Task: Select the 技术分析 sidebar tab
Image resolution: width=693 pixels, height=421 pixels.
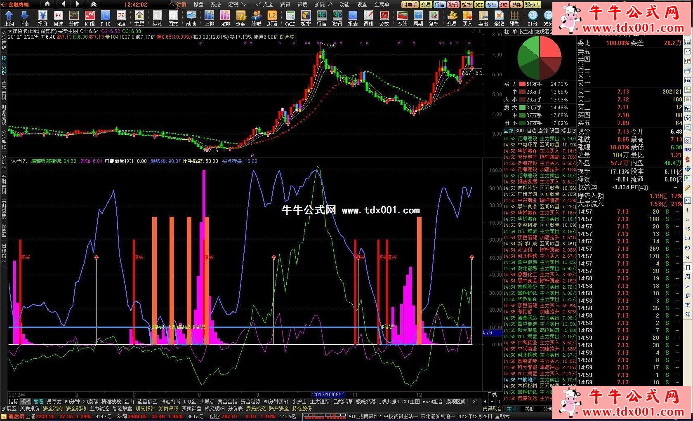Action: point(4,66)
